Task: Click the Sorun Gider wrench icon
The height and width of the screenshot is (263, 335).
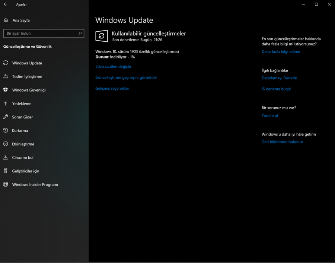Action: point(6,117)
